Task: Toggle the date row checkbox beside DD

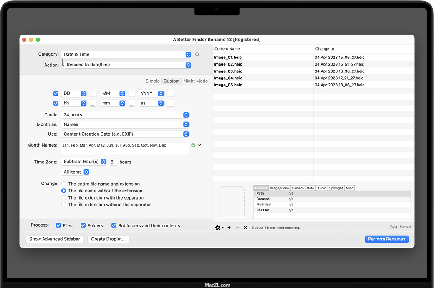Action: point(56,93)
